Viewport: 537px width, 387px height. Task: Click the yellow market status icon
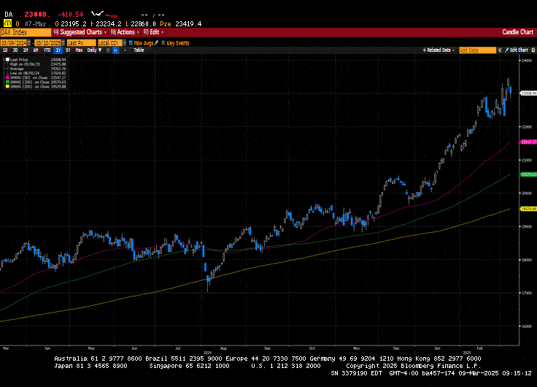pos(7,23)
